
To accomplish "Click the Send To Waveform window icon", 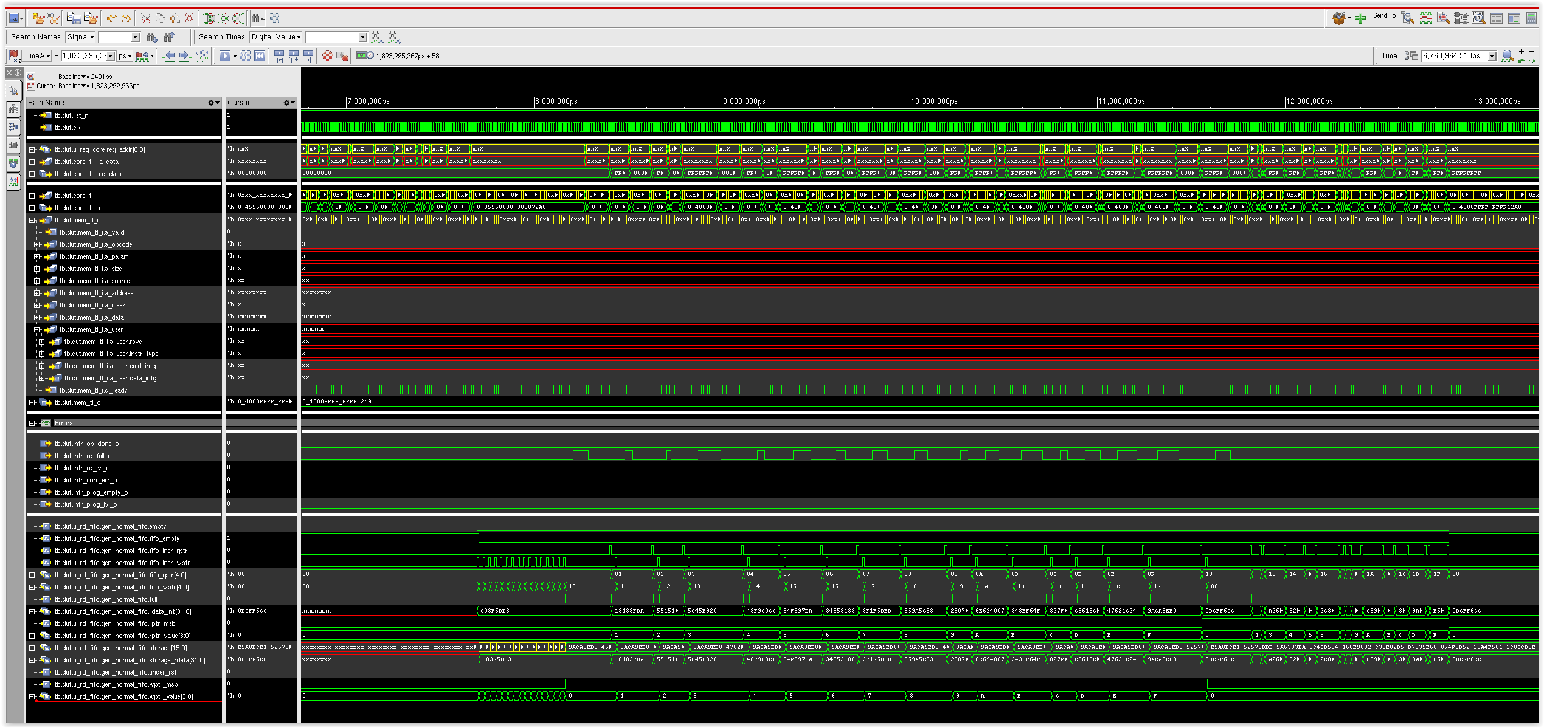I will [1425, 18].
